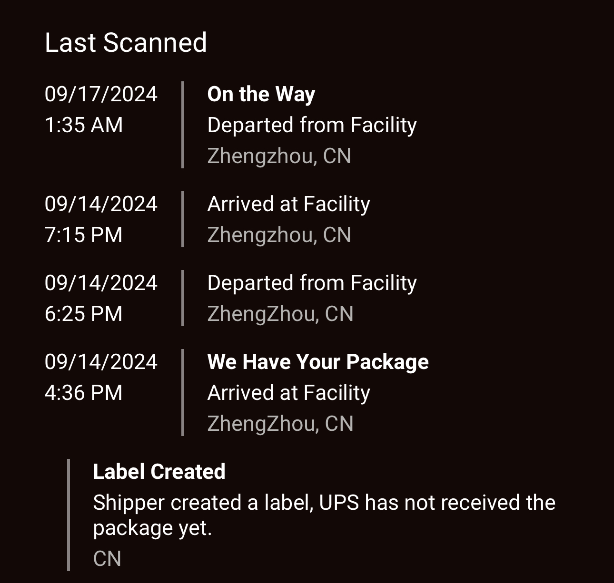Select 'ZhengZhou, CN' in 4:36 PM entry
The image size is (614, 583).
pos(280,424)
